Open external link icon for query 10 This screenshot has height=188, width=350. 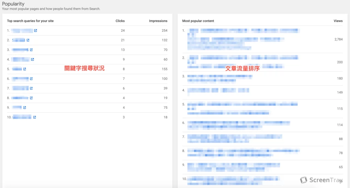[35, 117]
